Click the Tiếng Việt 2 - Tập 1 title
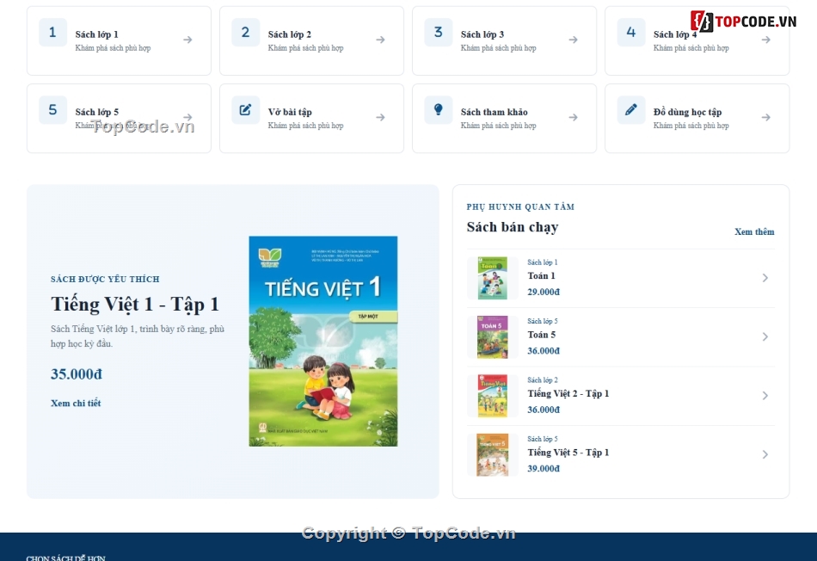This screenshot has height=561, width=817. tap(568, 393)
